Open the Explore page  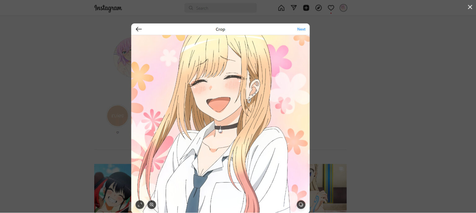[x=319, y=8]
